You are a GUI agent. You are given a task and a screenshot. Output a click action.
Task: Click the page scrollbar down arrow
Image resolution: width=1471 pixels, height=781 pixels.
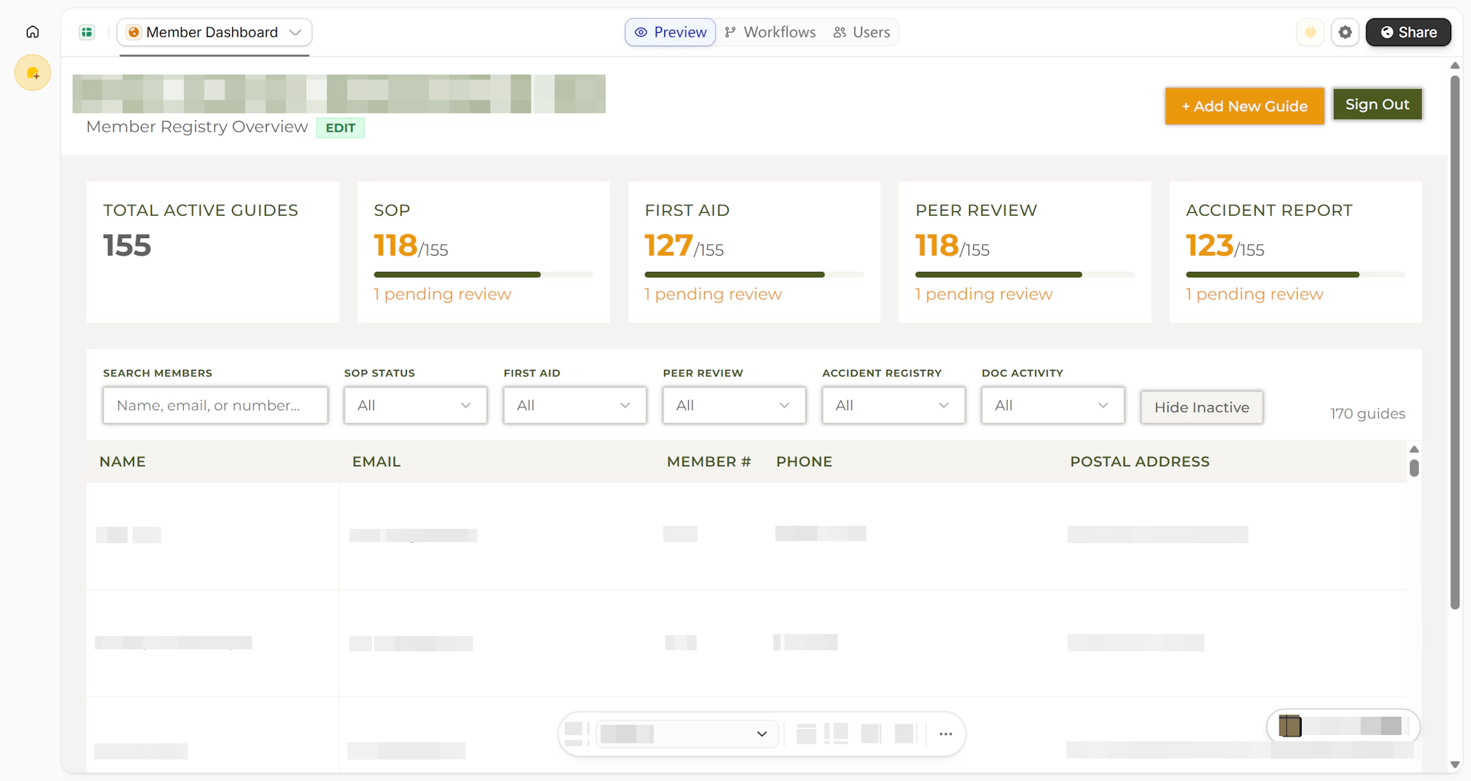(x=1455, y=764)
